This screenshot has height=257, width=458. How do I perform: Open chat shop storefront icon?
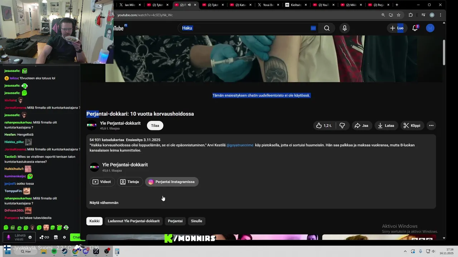coord(56,237)
